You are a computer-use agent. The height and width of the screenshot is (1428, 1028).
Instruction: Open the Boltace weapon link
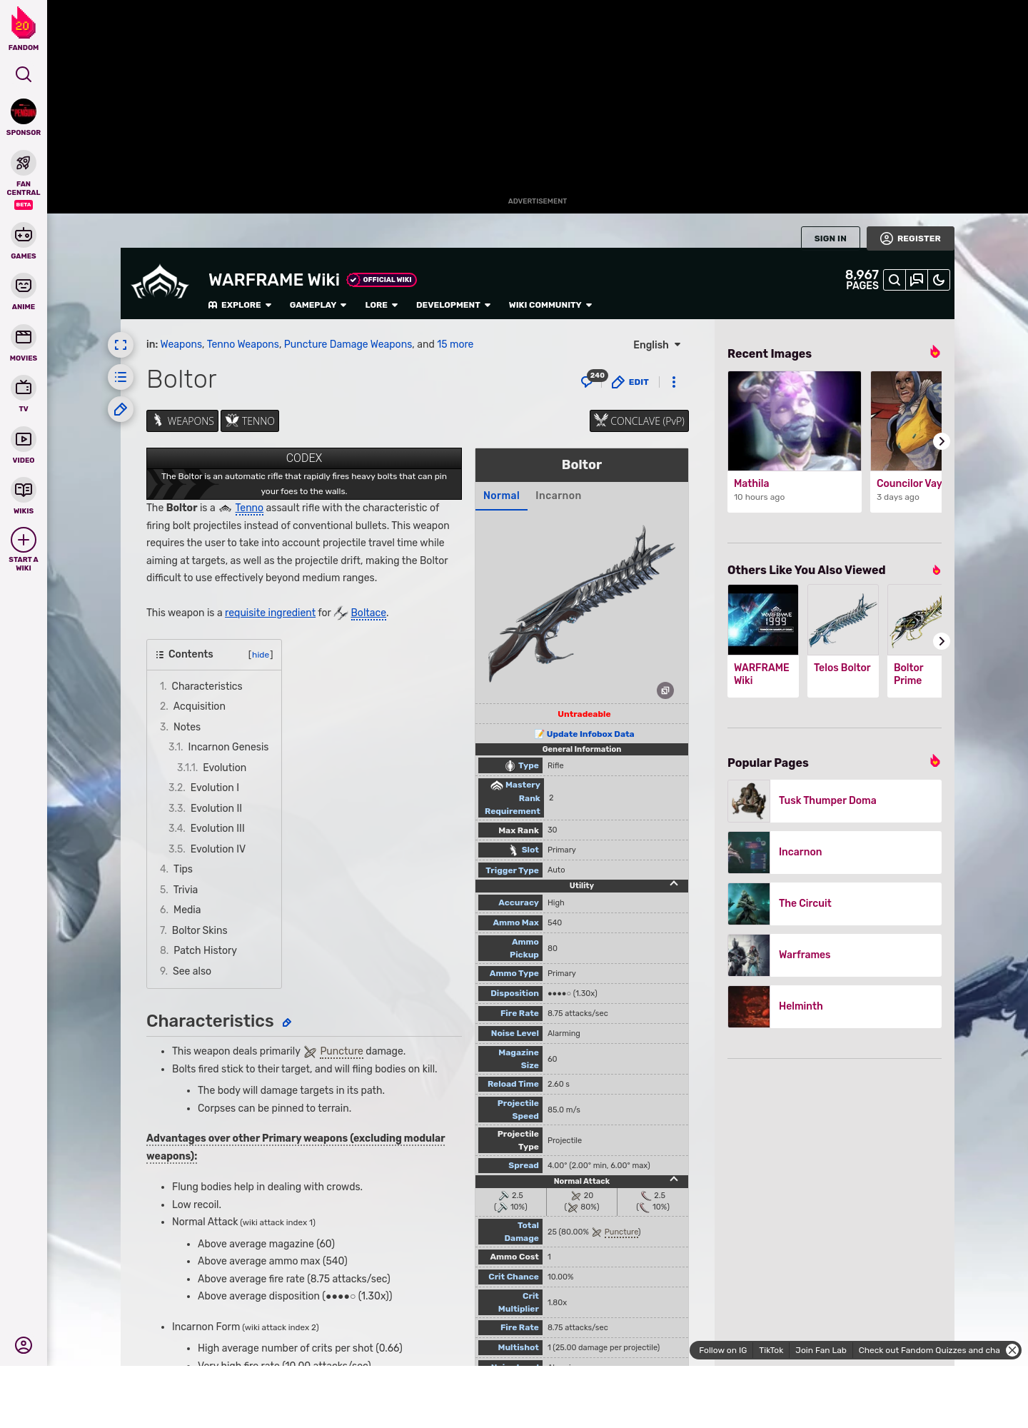pyautogui.click(x=368, y=613)
